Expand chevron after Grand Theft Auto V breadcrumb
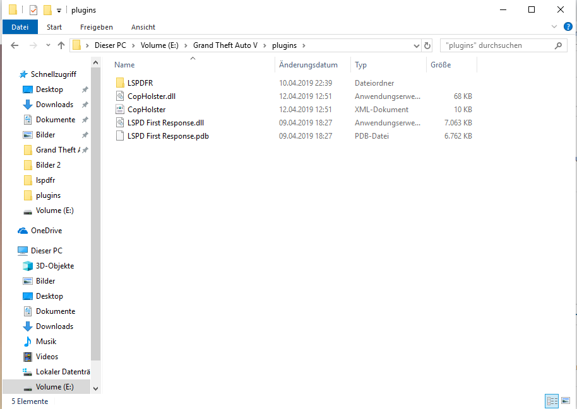The width and height of the screenshot is (577, 409). pos(265,45)
